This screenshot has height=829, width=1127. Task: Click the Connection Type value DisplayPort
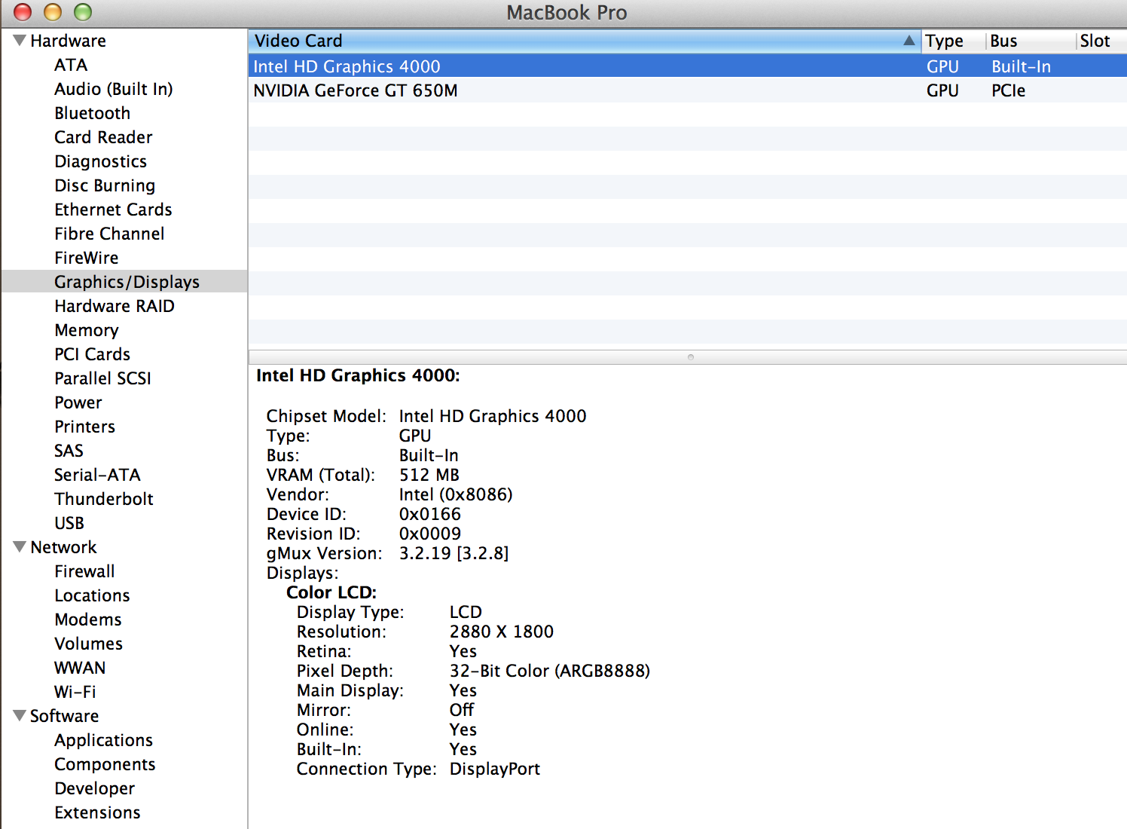click(x=495, y=769)
